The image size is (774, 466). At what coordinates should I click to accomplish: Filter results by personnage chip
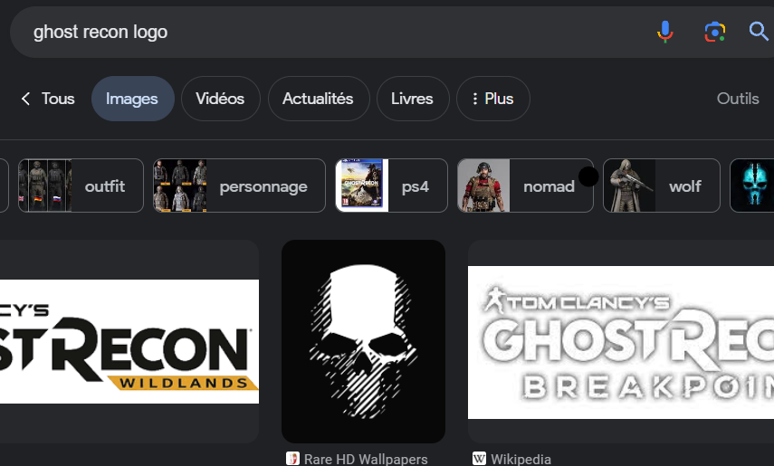239,185
